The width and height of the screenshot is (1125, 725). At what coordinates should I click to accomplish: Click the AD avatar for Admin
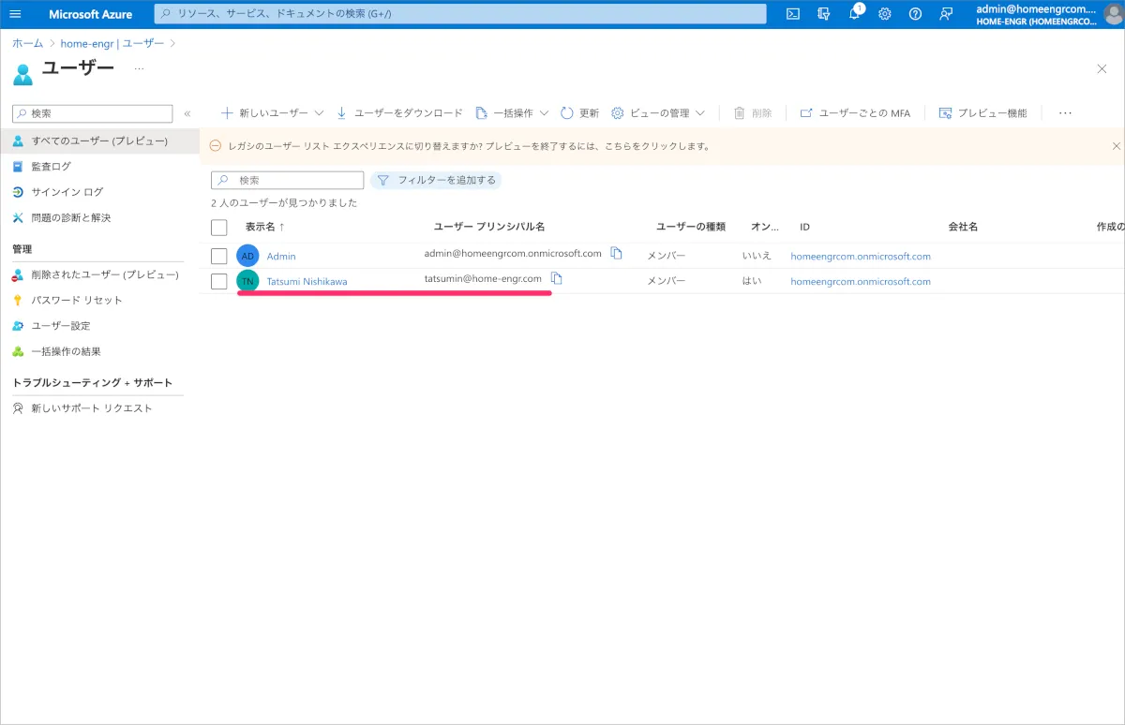pyautogui.click(x=247, y=256)
